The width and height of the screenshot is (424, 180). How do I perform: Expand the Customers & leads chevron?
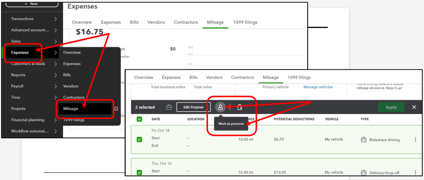coord(56,64)
